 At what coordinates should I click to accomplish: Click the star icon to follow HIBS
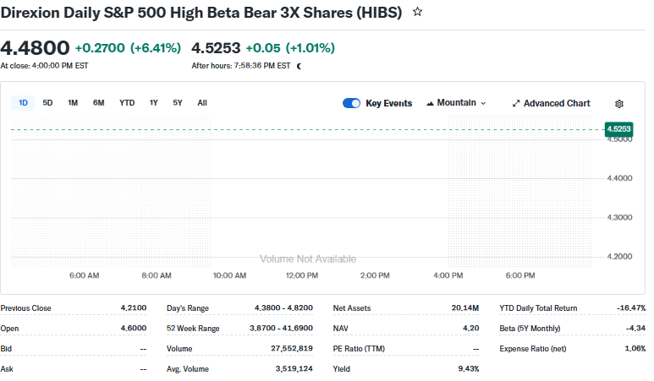tap(417, 13)
